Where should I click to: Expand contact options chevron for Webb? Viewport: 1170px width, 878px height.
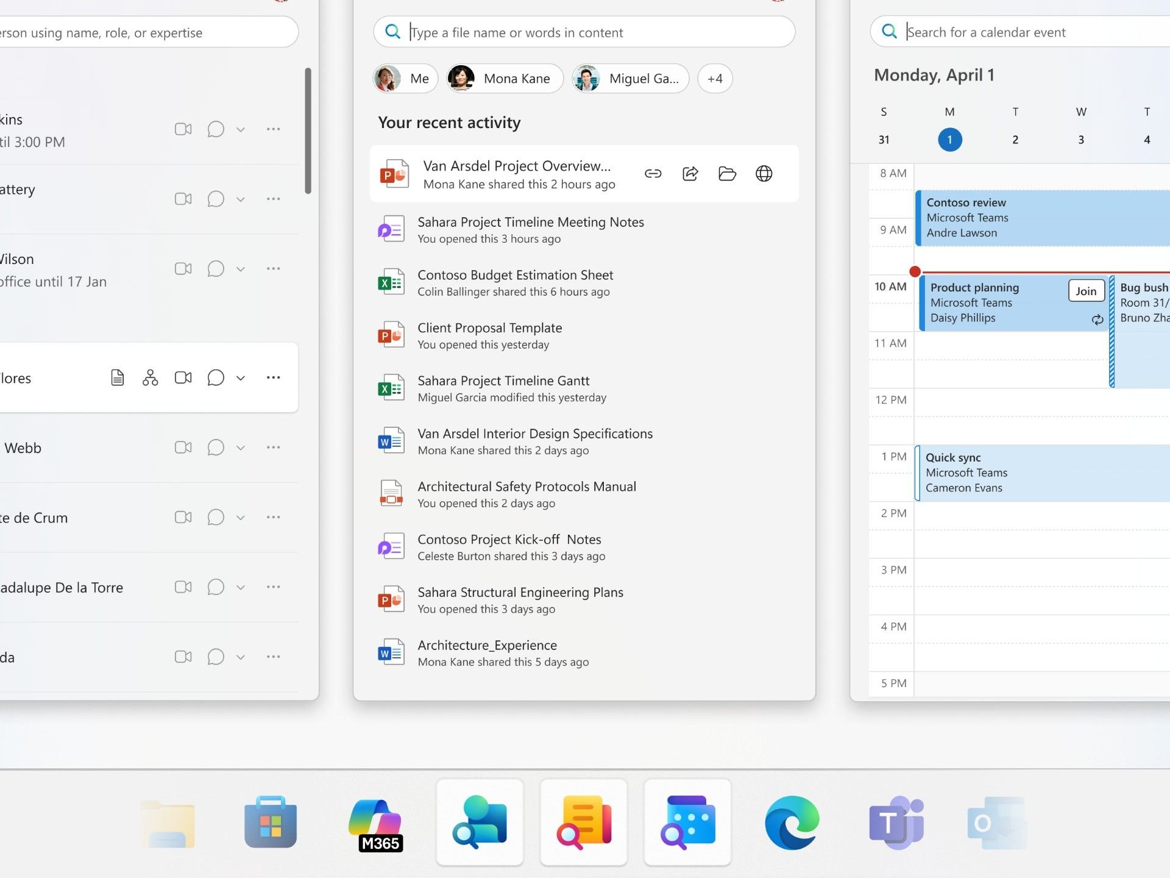point(241,448)
